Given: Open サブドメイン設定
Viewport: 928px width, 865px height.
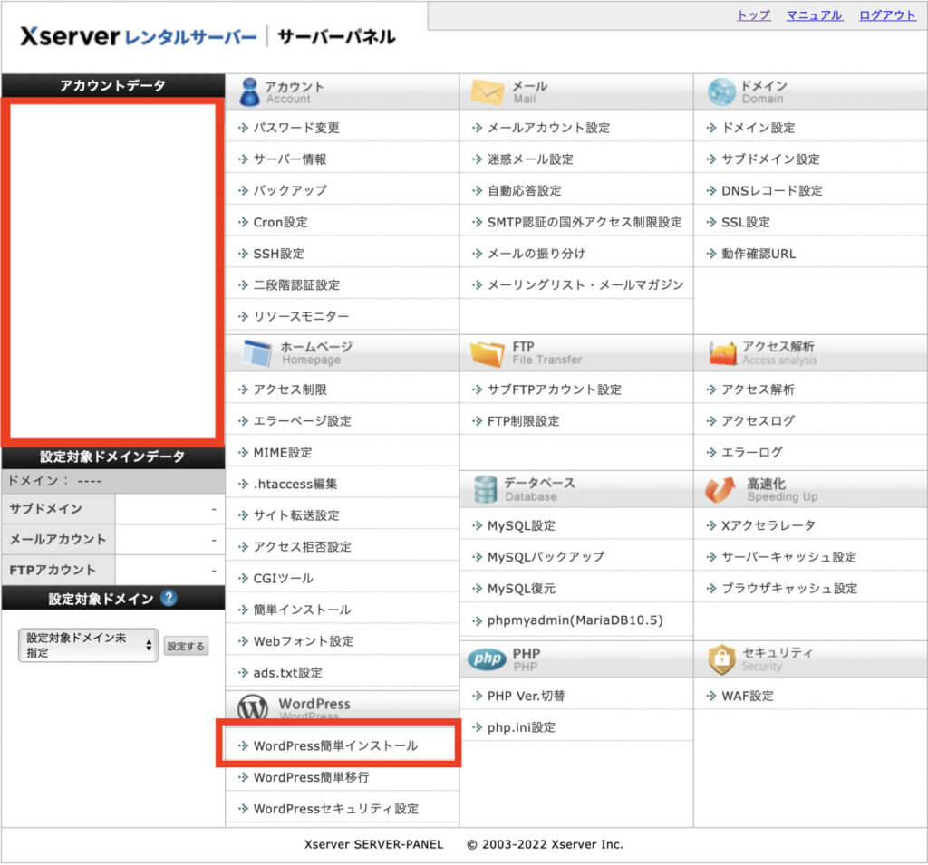Looking at the screenshot, I should click(x=770, y=159).
